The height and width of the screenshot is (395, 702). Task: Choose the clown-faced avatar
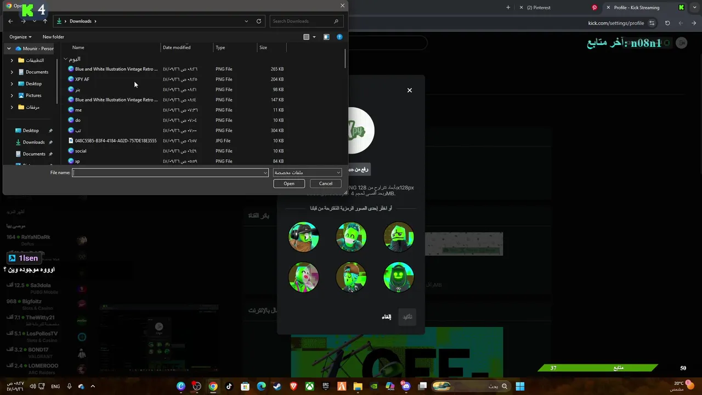point(304,277)
